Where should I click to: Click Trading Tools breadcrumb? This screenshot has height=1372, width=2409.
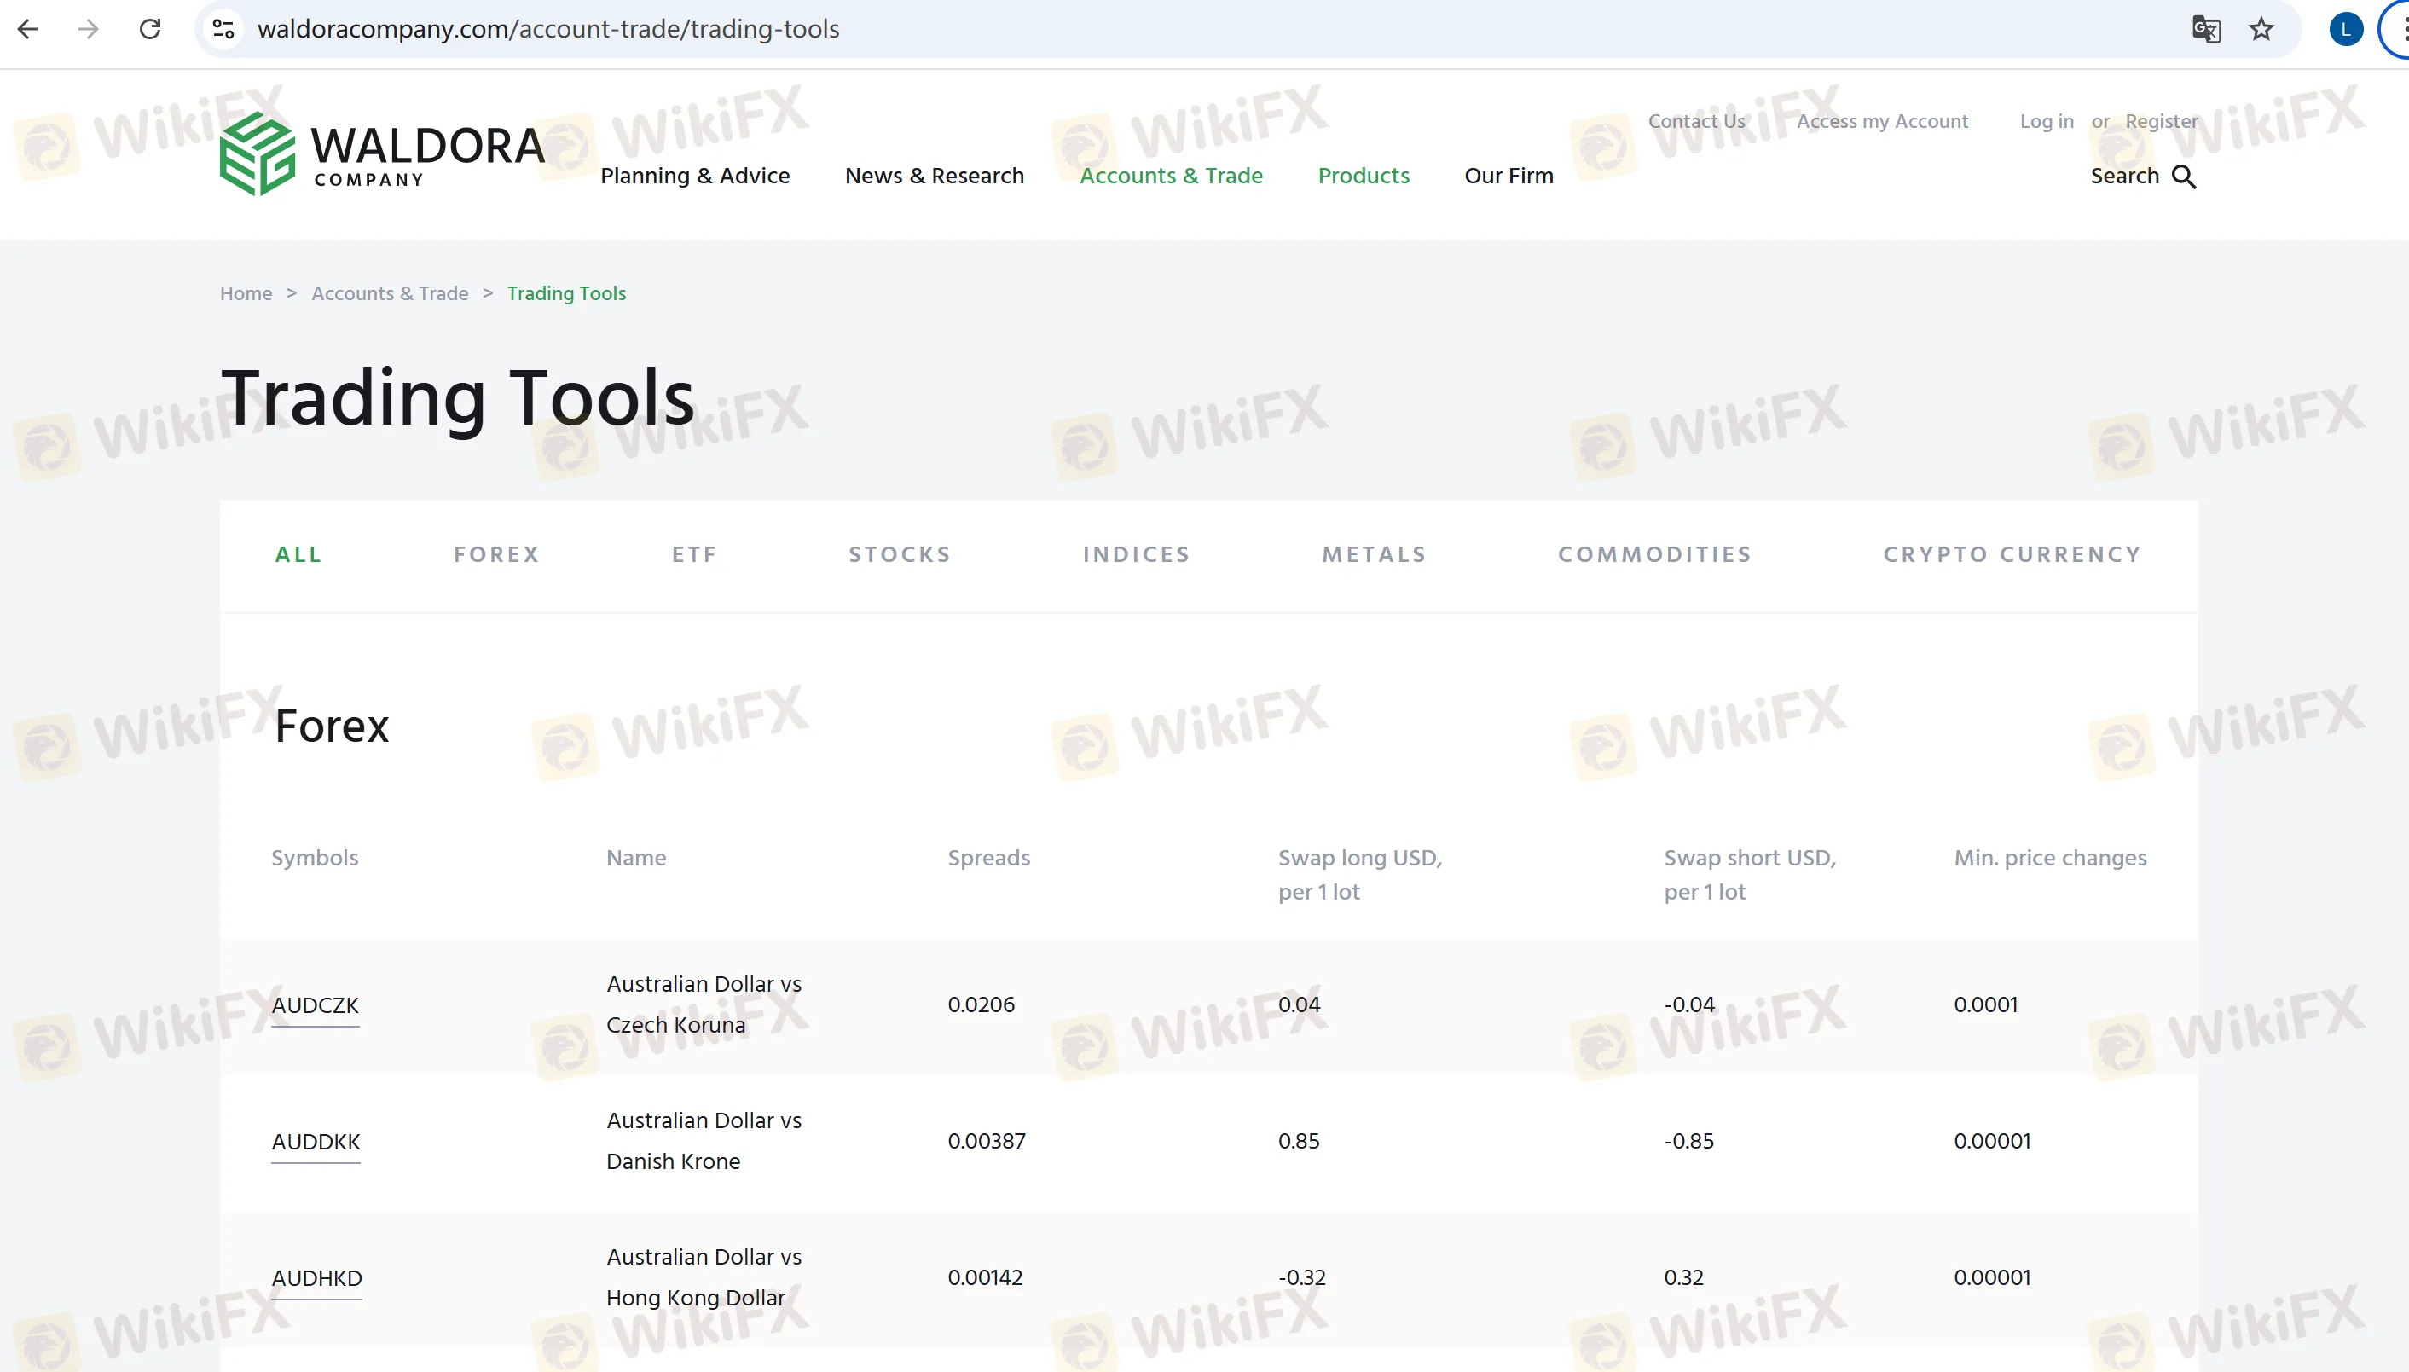(x=566, y=293)
